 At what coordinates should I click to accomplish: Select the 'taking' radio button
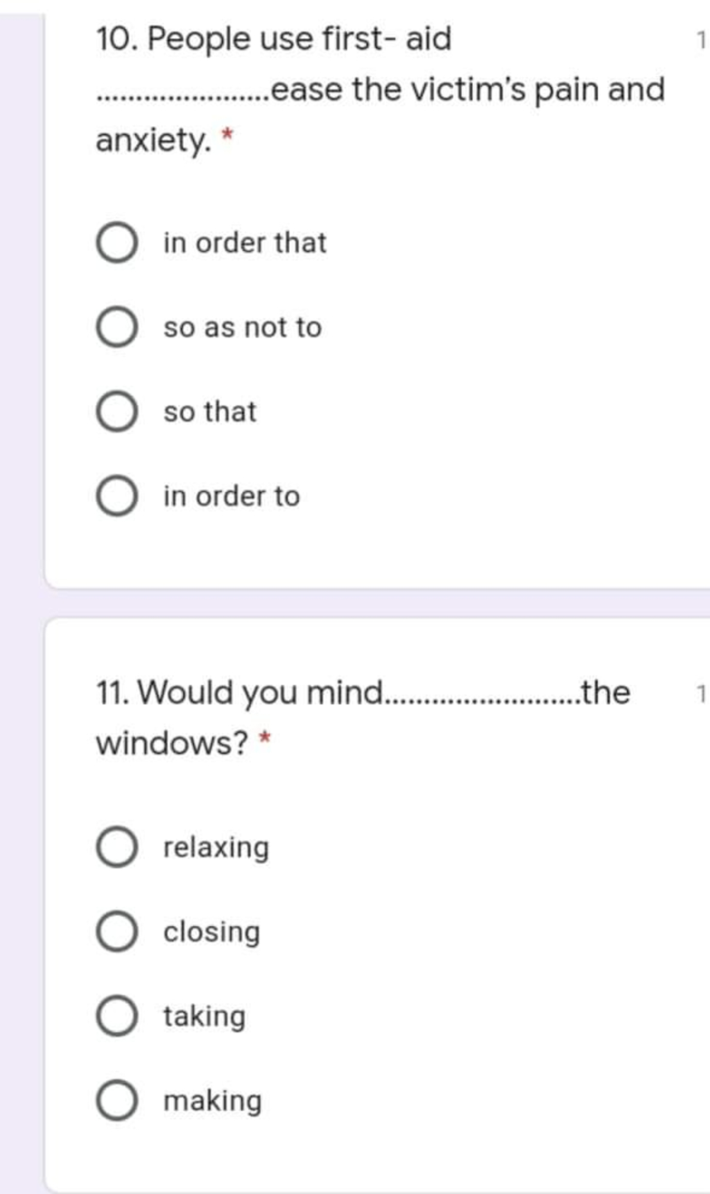coord(116,1016)
